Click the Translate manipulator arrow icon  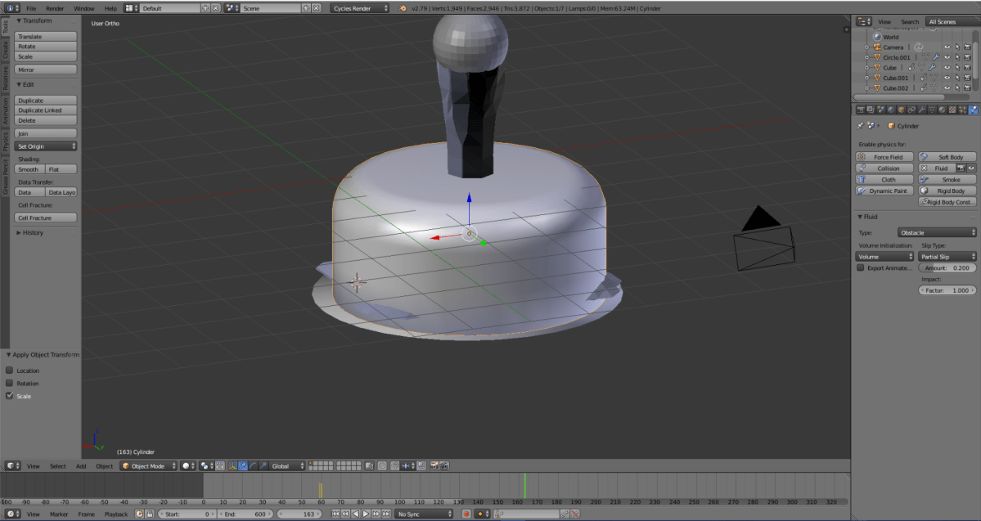(x=243, y=466)
